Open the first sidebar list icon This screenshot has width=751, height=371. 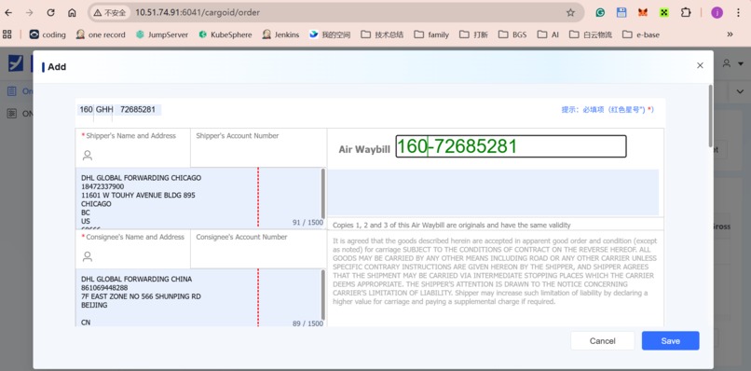coord(12,91)
